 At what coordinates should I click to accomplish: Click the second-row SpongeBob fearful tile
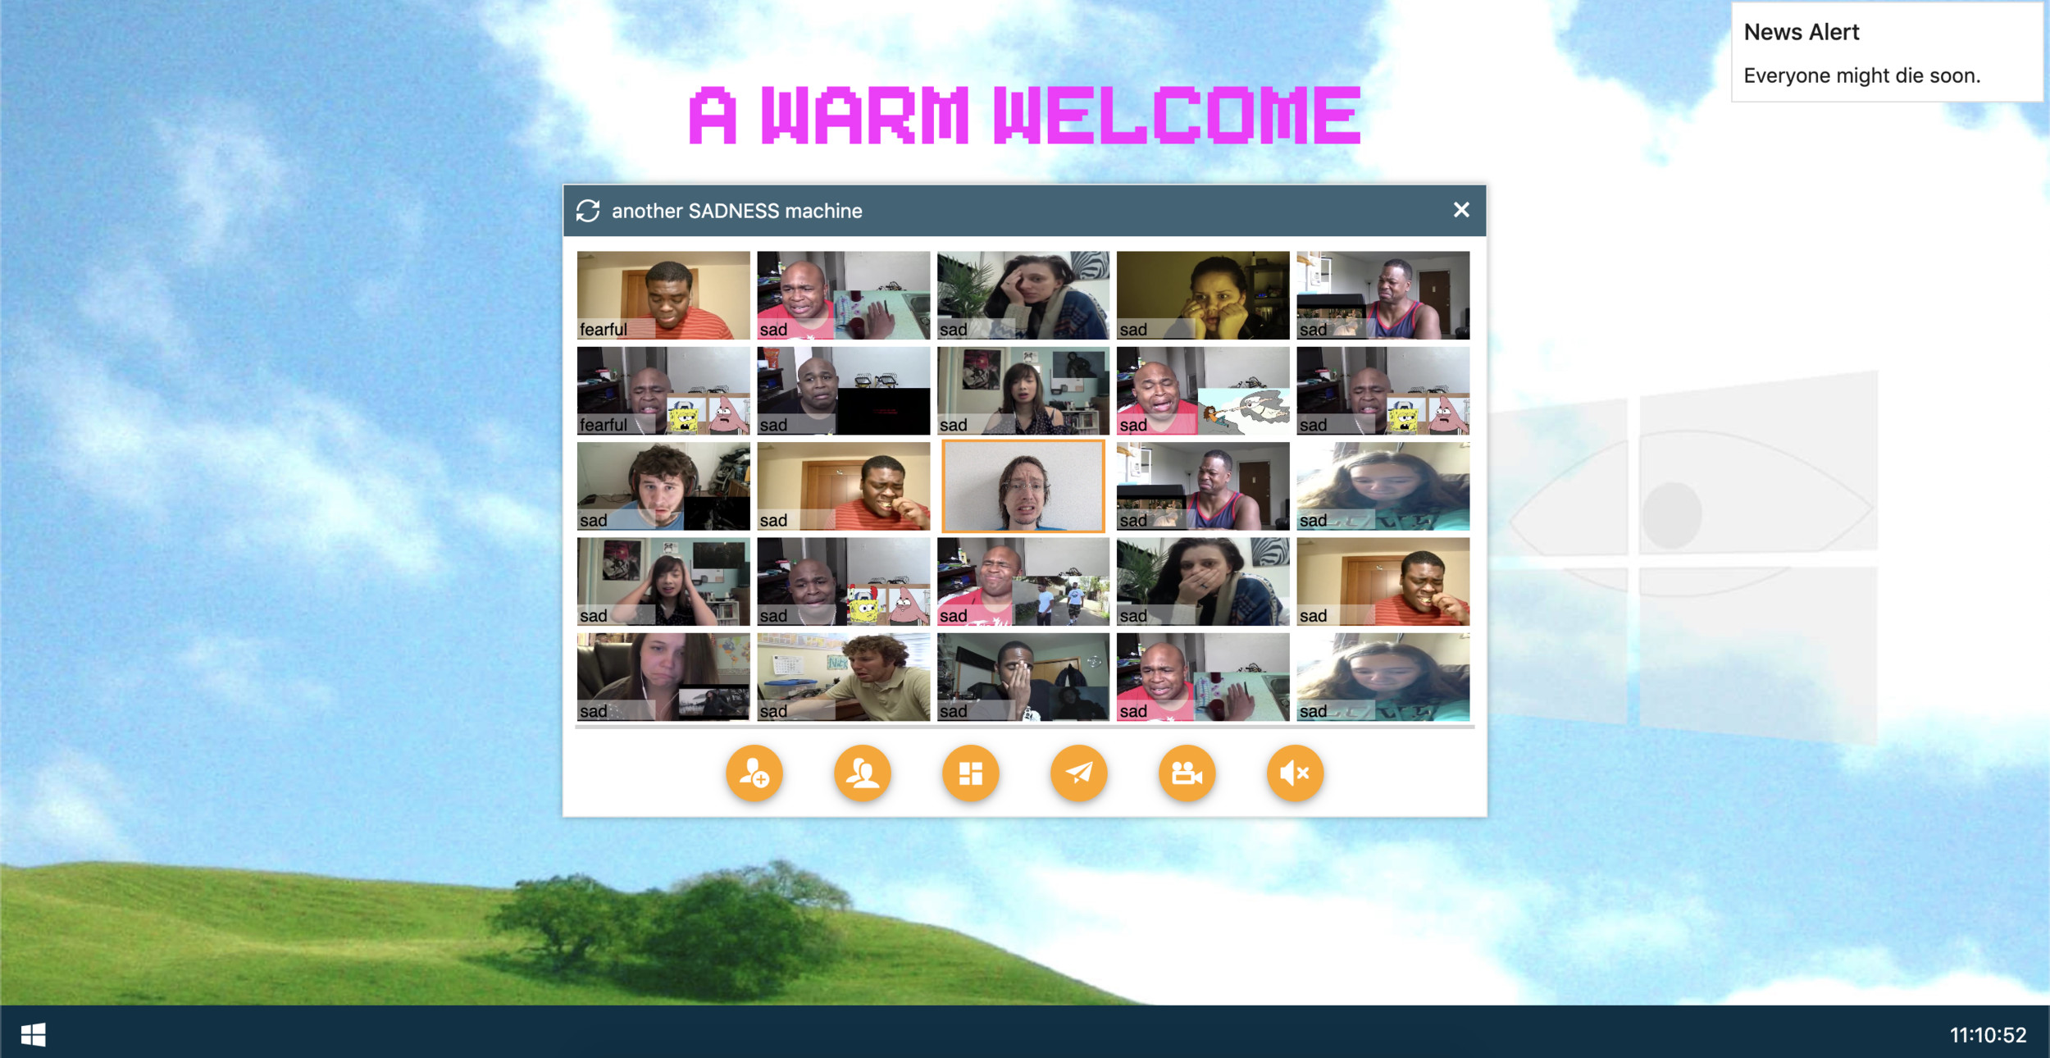663,390
